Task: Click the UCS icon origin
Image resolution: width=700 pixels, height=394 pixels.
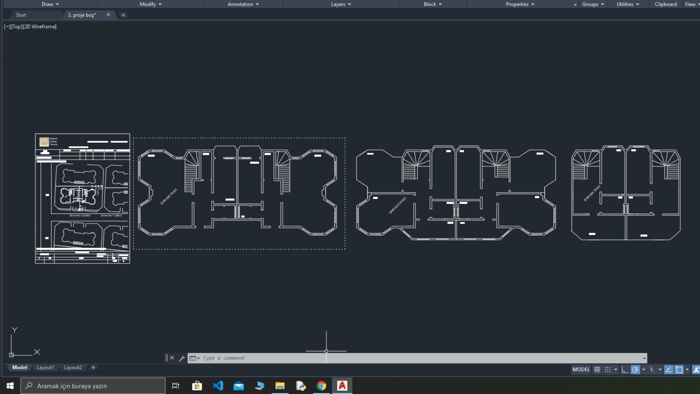Action: pos(11,355)
